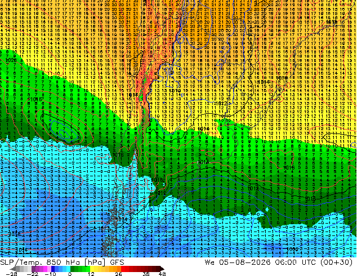Click the 12 value on the temperature legend
357x276 pixels.
tap(91, 274)
